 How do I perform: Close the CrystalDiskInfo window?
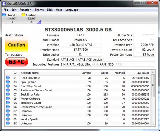pyautogui.click(x=153, y=3)
